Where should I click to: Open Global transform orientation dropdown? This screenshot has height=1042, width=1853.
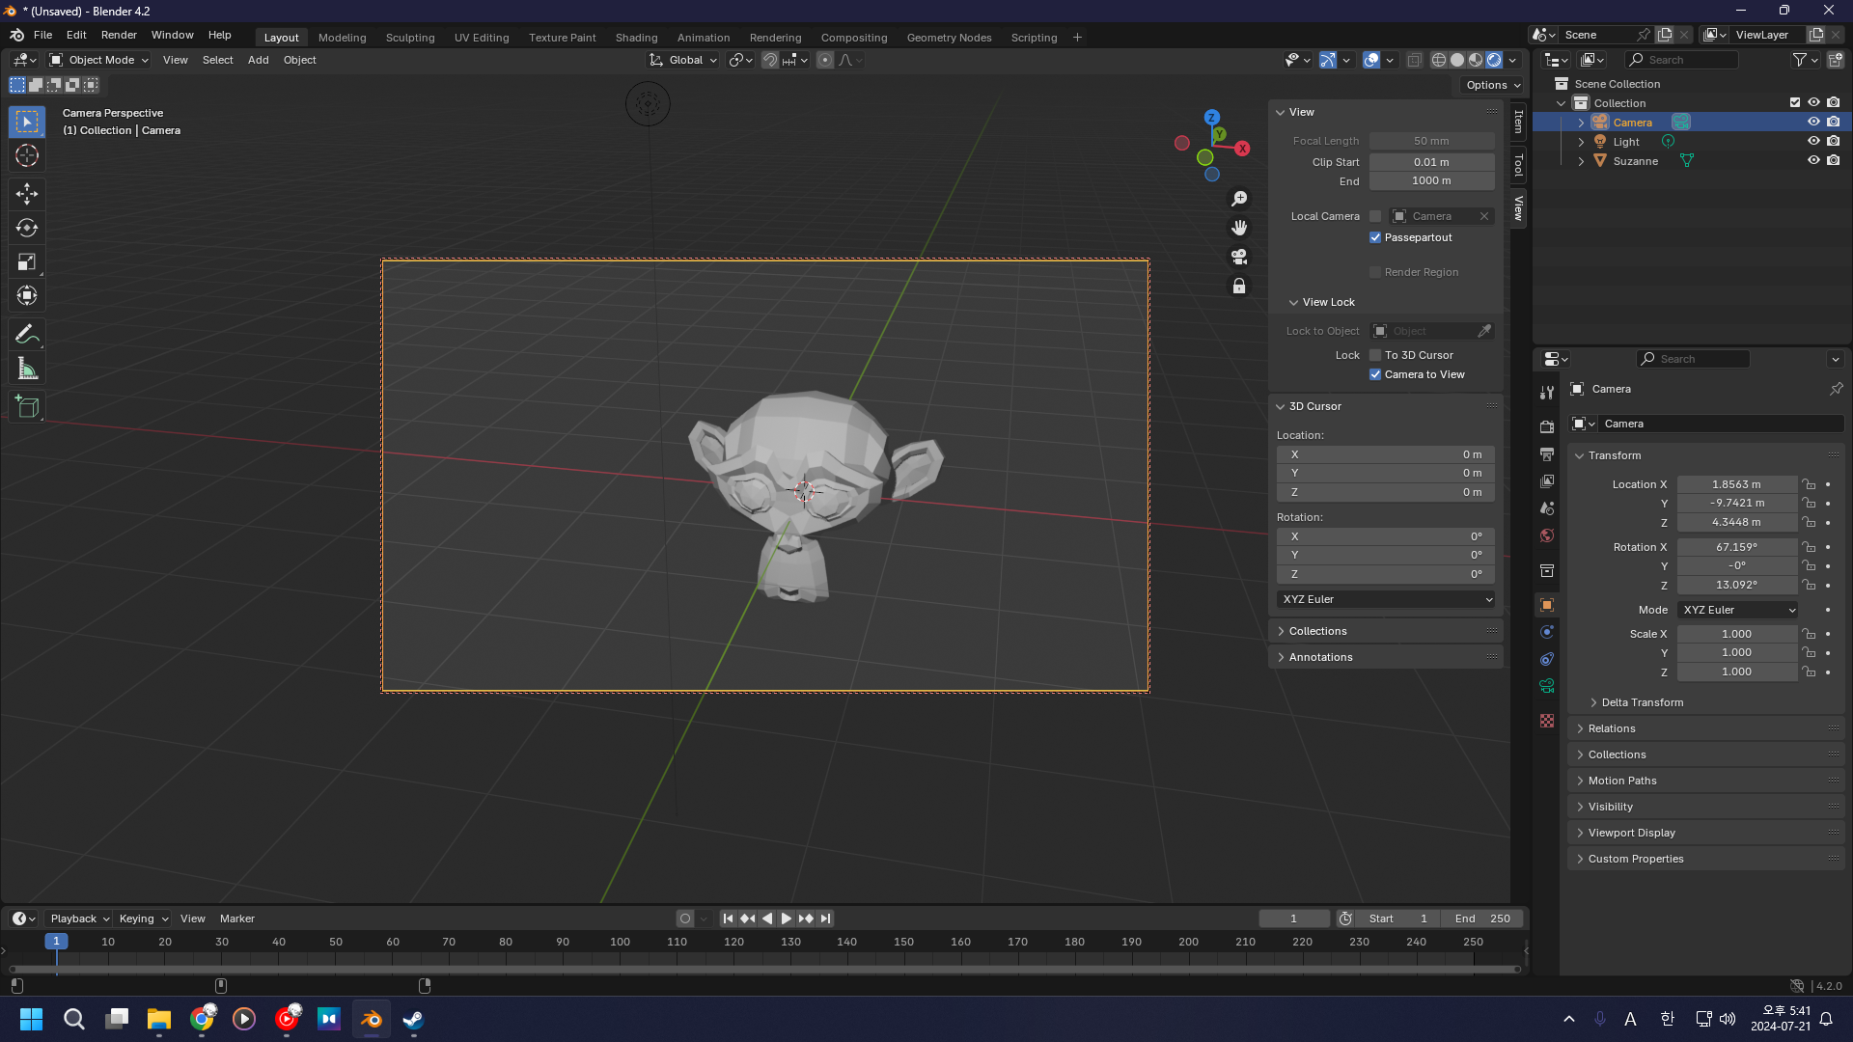pos(683,60)
